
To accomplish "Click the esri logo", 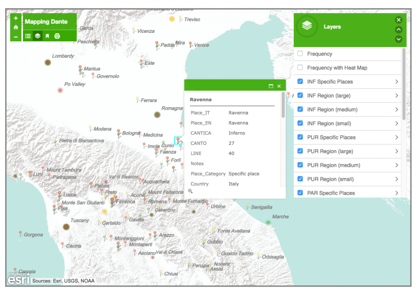I will [19, 279].
